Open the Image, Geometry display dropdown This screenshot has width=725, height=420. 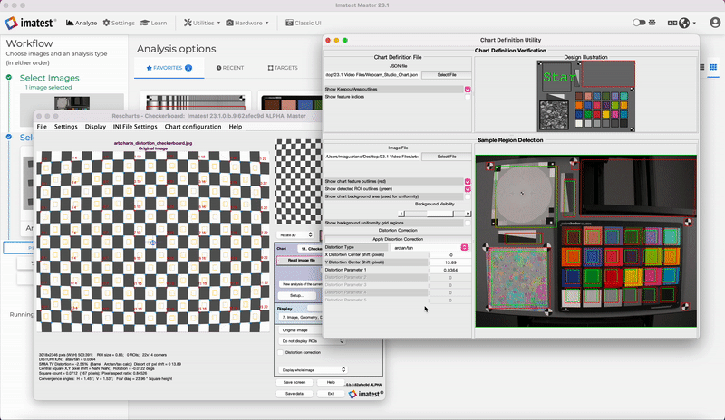click(x=301, y=318)
